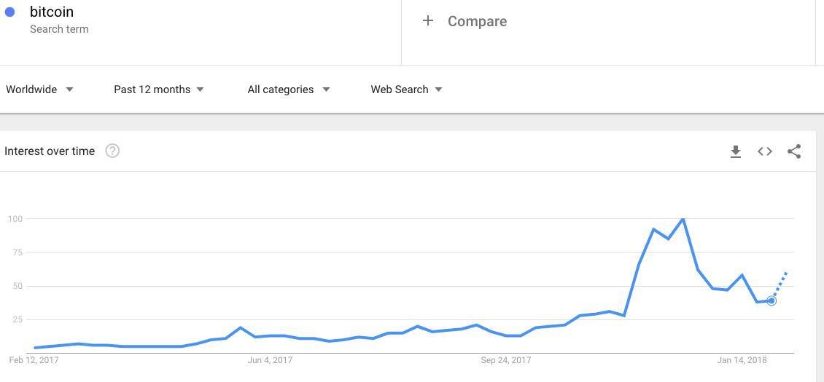The height and width of the screenshot is (382, 824).
Task: Click the Jun 4, 2017 date label
Action: [x=270, y=360]
